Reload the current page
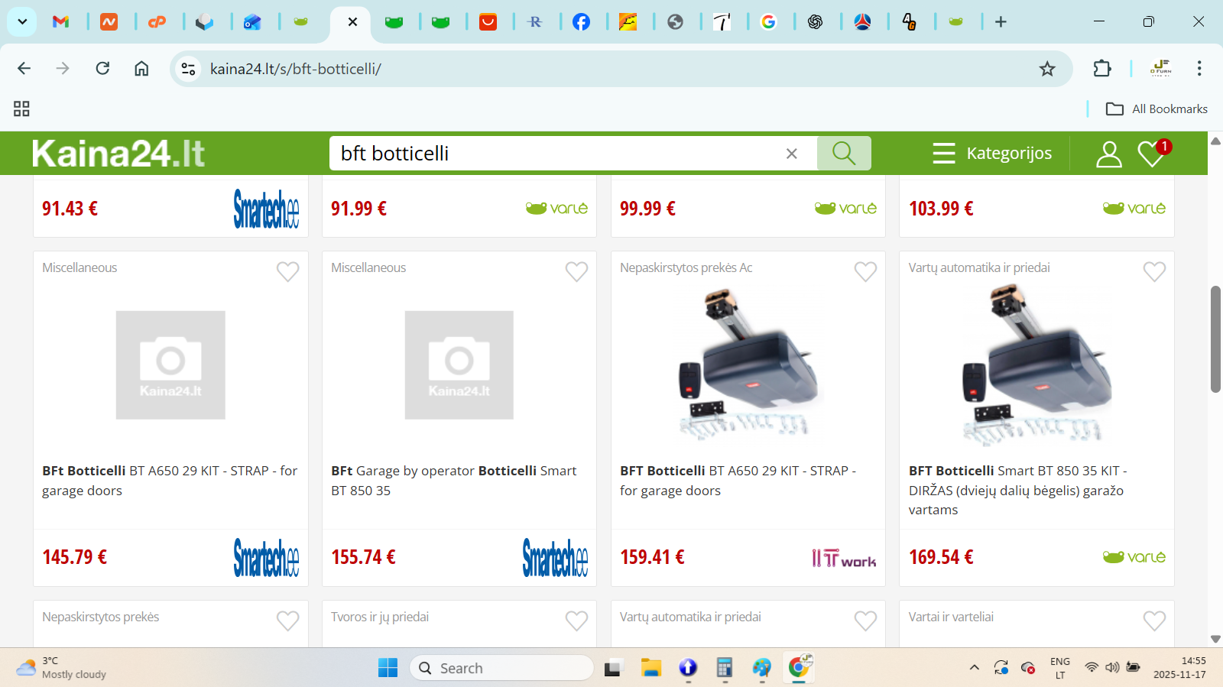Screen dimensions: 1223x687 point(102,69)
